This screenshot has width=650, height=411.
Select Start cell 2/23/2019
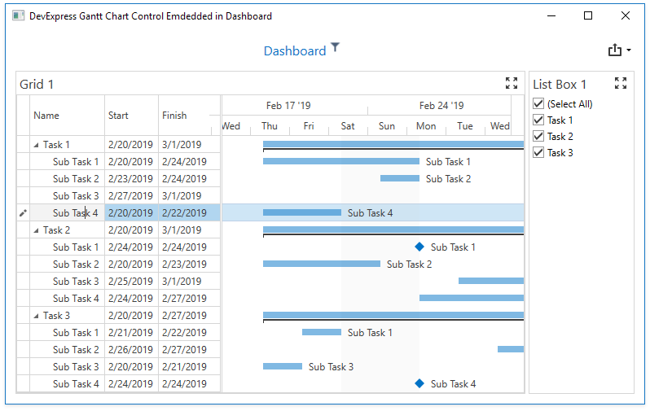tap(131, 179)
